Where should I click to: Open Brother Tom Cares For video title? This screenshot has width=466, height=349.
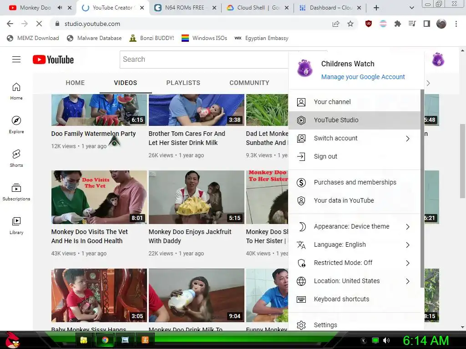point(187,138)
